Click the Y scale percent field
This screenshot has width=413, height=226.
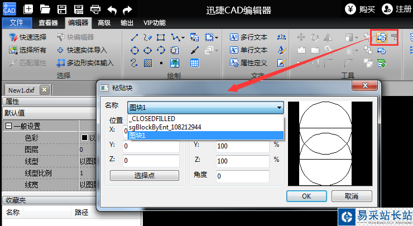point(243,146)
